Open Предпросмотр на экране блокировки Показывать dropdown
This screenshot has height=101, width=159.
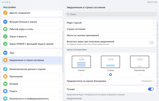point(148,81)
